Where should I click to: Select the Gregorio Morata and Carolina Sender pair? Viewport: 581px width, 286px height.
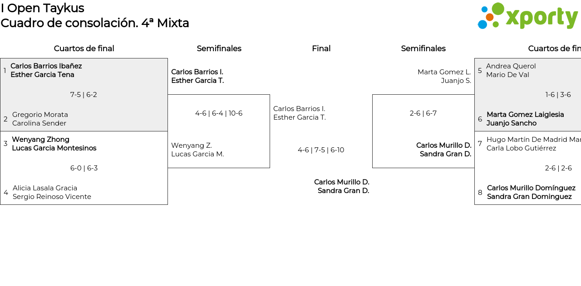click(40, 119)
